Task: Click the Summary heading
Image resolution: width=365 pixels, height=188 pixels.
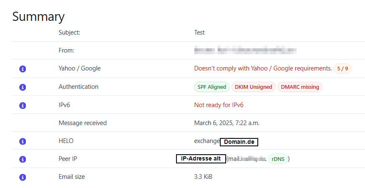Action: point(38,17)
